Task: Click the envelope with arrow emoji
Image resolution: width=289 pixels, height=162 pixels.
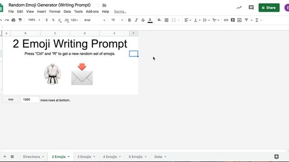Action: (x=82, y=74)
